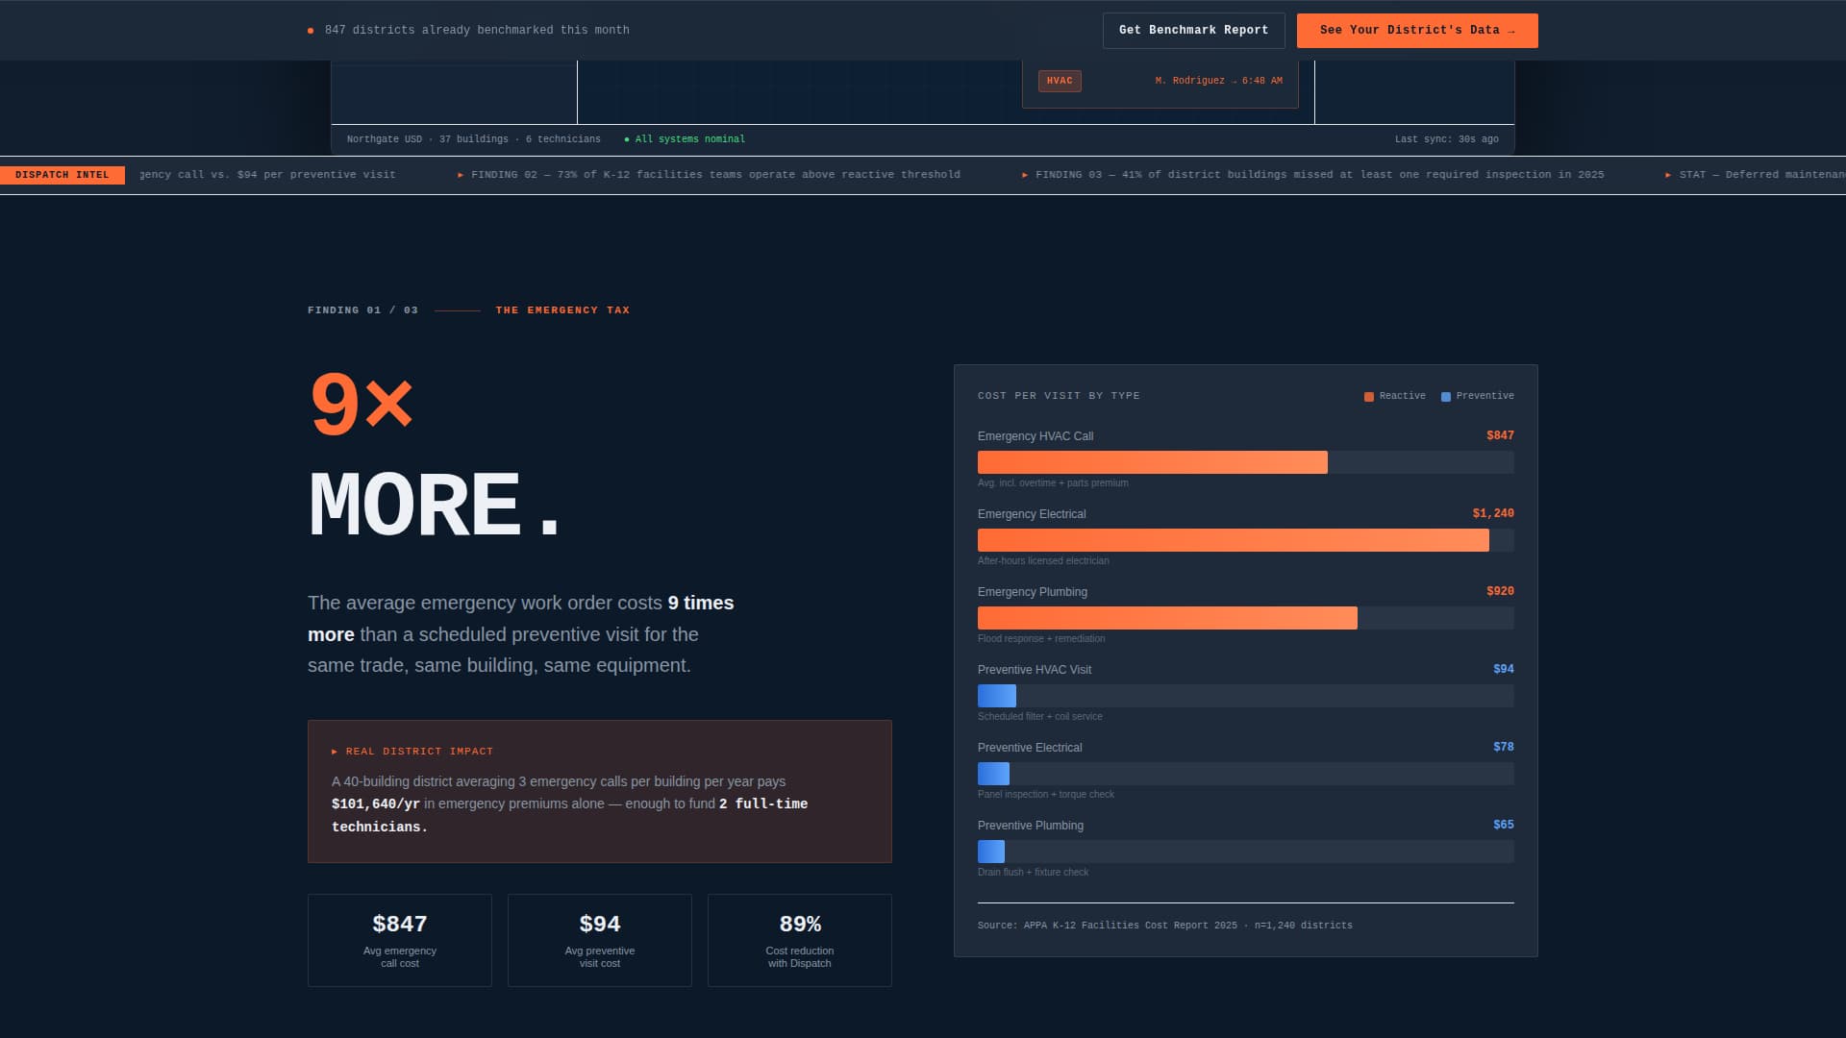Click the $94 Avg preventive visit cost card

coord(600,940)
